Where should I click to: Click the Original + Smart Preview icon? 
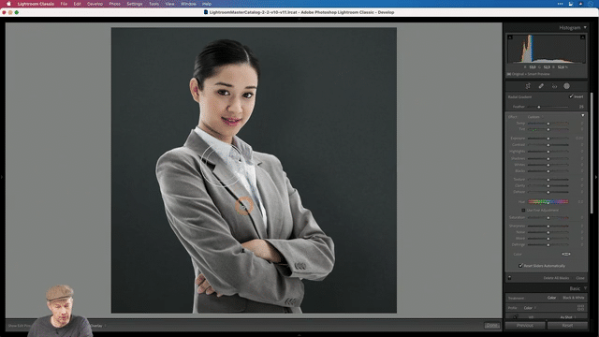(509, 74)
